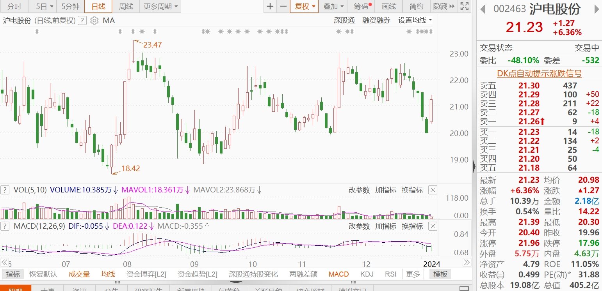Click 画线 drawing tools button
The width and height of the screenshot is (602, 291).
(388, 6)
